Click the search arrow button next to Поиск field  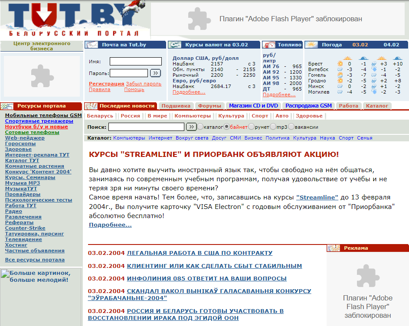(191, 127)
